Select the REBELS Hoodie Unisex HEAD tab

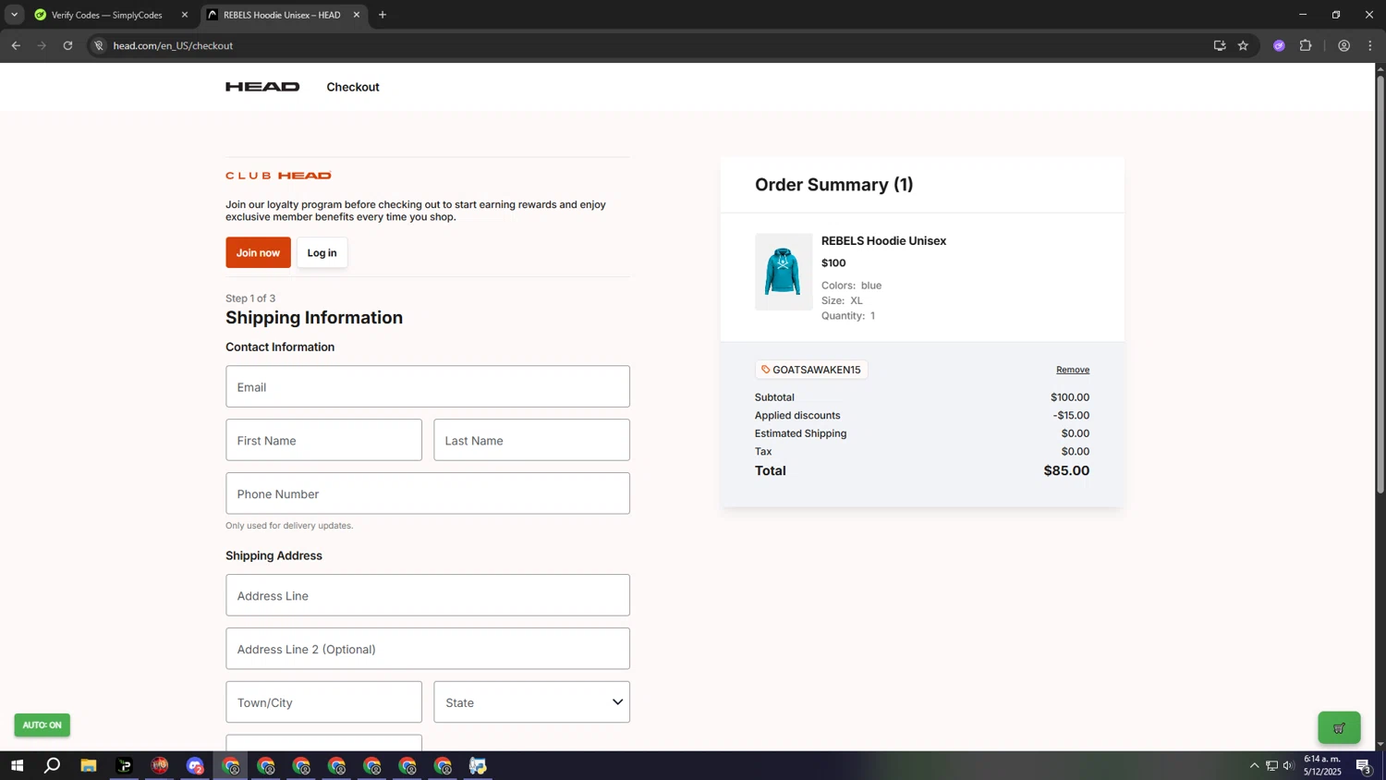point(281,15)
